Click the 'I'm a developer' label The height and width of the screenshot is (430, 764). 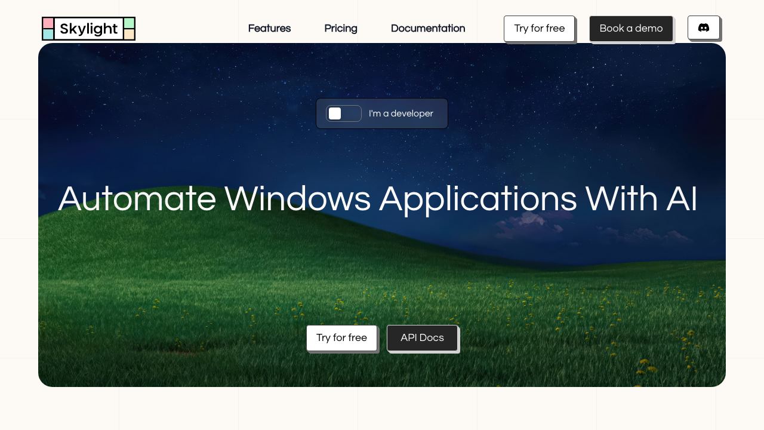pos(401,113)
